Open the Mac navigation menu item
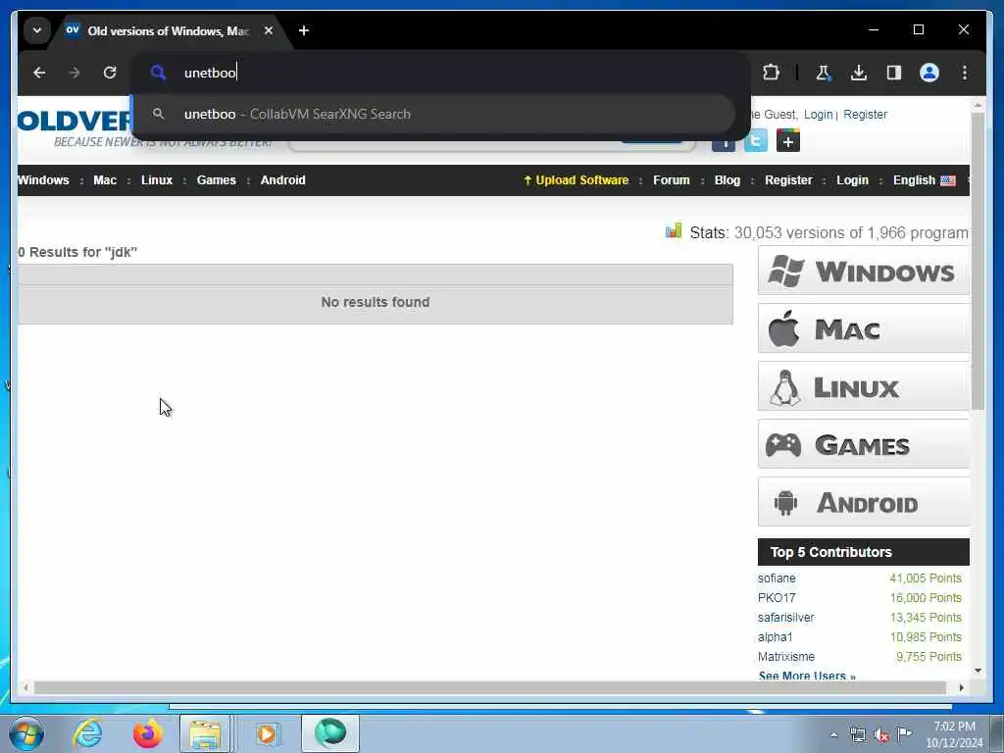The width and height of the screenshot is (1004, 753). 105,180
